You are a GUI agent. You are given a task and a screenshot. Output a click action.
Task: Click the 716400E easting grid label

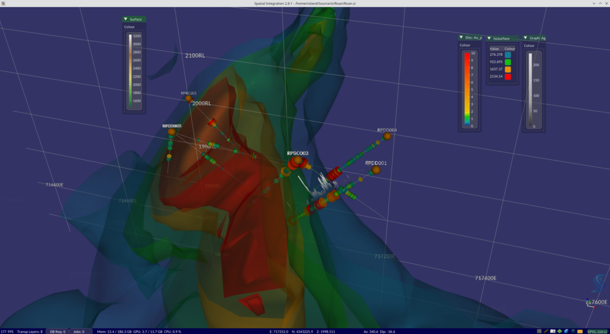[54, 185]
